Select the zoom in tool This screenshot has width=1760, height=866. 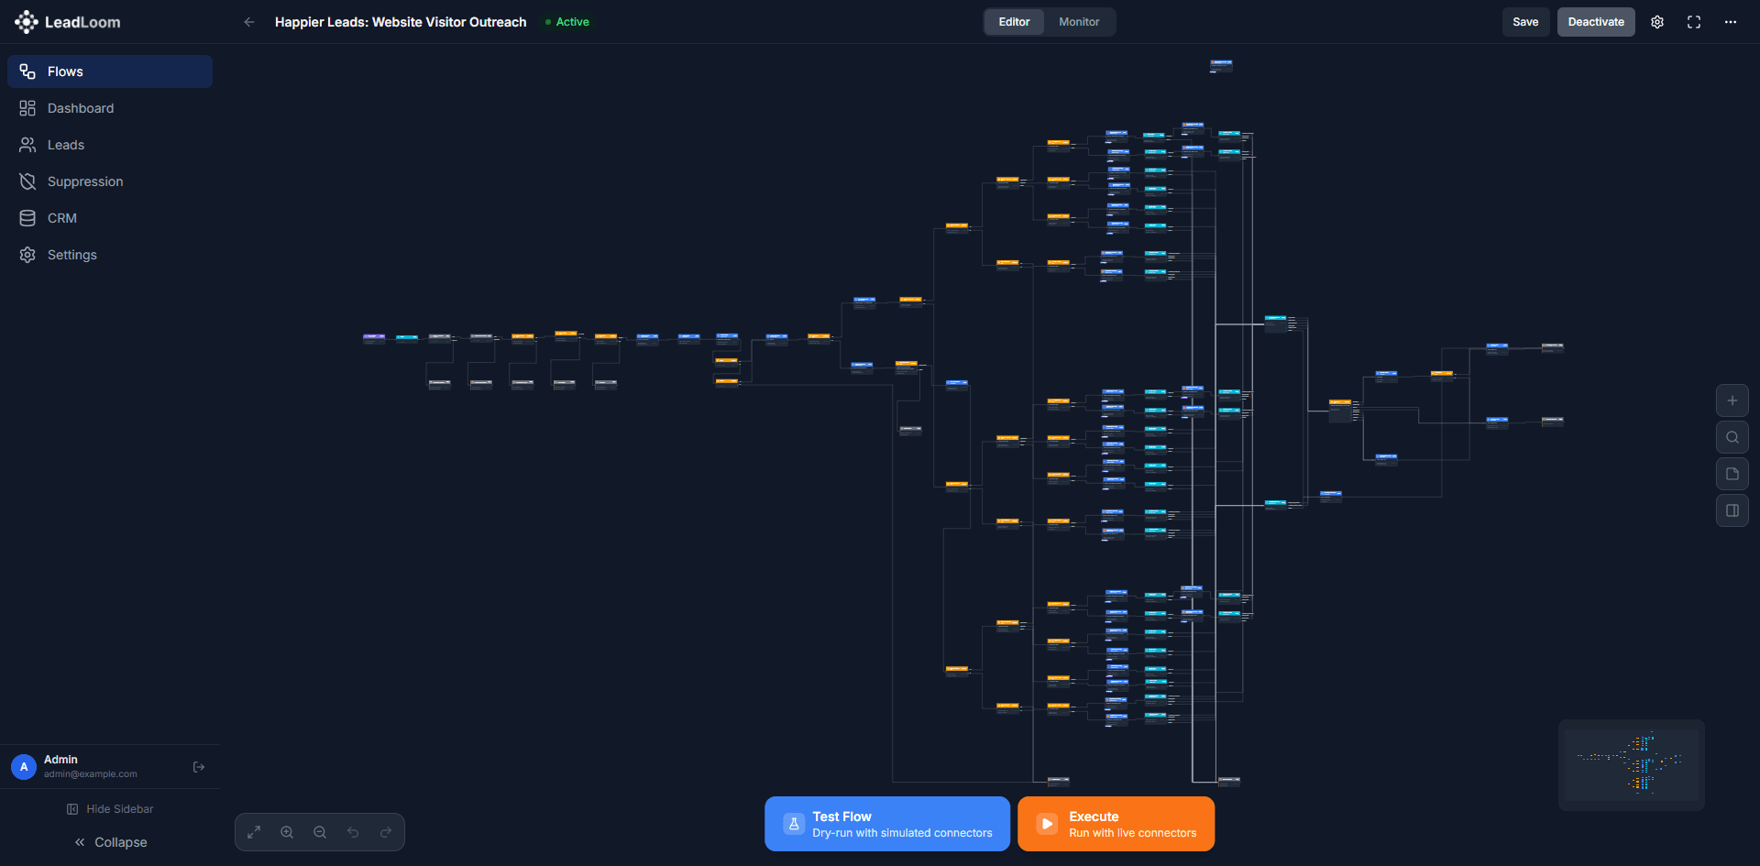coord(287,832)
